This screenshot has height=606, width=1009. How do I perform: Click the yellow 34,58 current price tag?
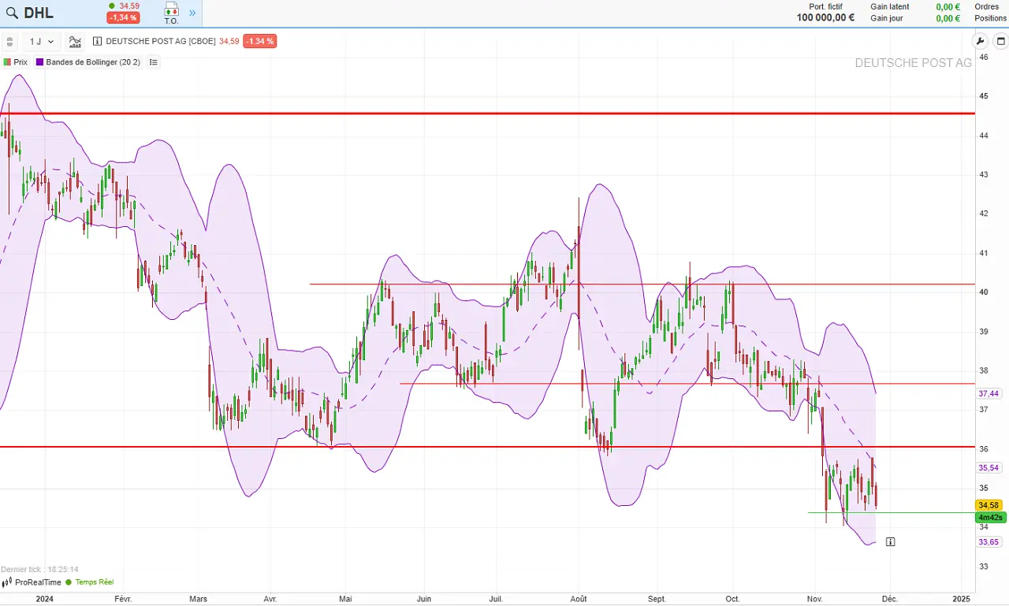coord(989,505)
